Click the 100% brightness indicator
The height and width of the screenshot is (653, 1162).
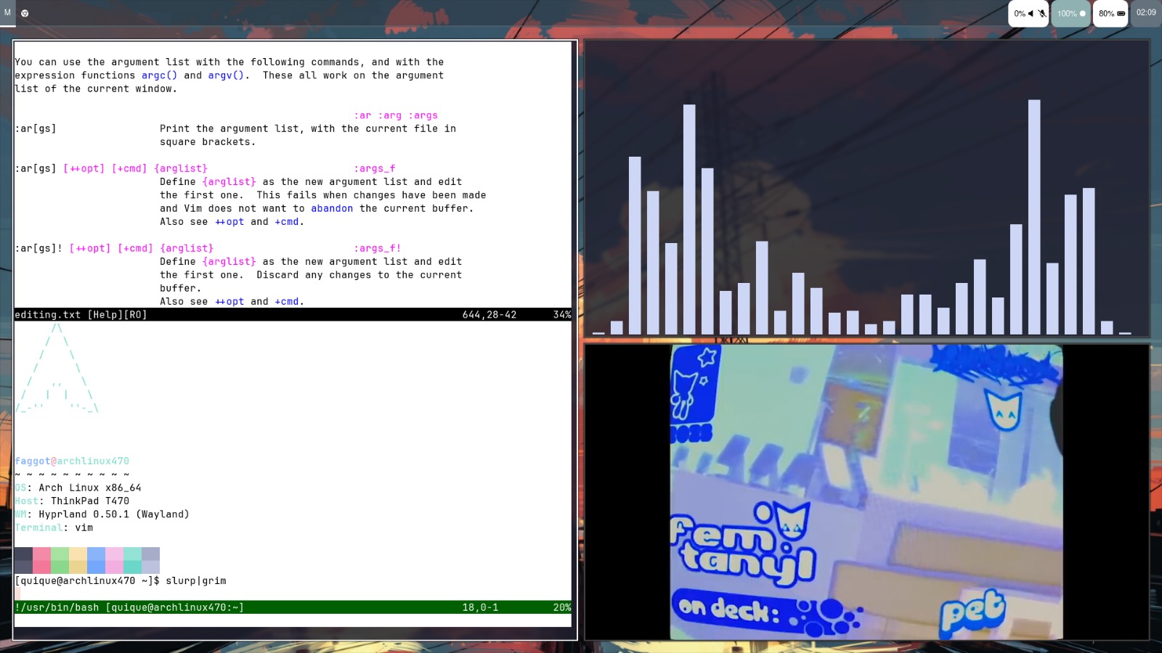tap(1071, 14)
